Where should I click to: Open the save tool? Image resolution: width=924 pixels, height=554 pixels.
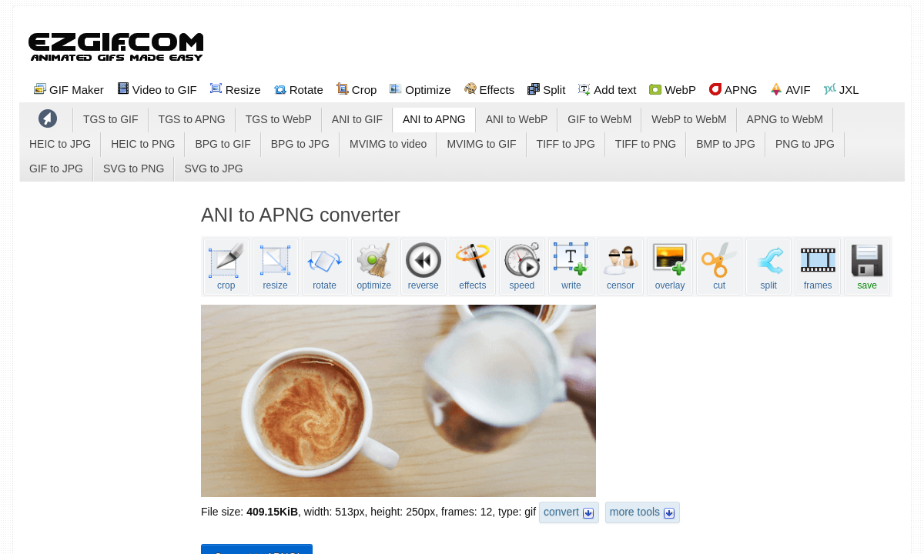click(866, 266)
